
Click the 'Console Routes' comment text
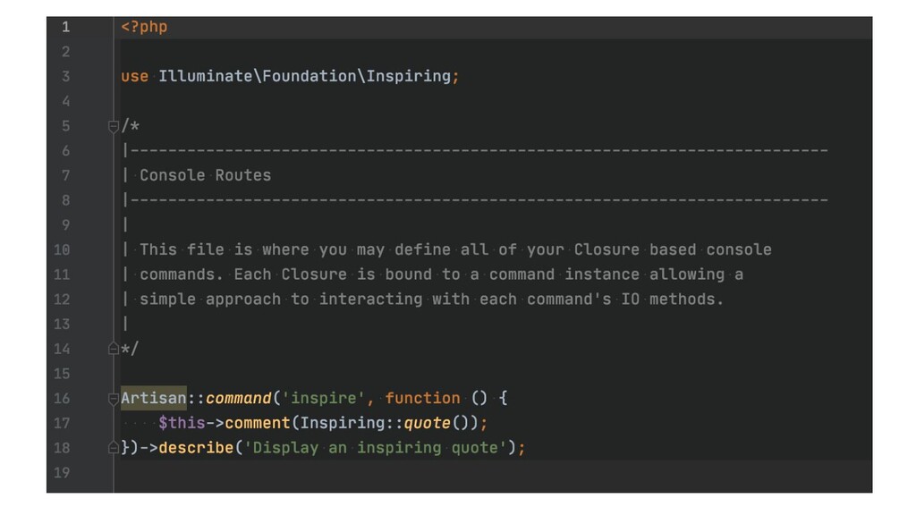205,175
